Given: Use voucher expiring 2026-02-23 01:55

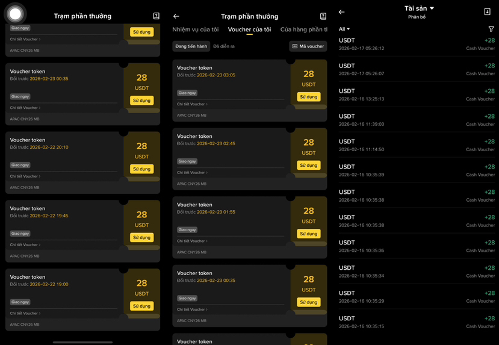Looking at the screenshot, I should coord(309,234).
